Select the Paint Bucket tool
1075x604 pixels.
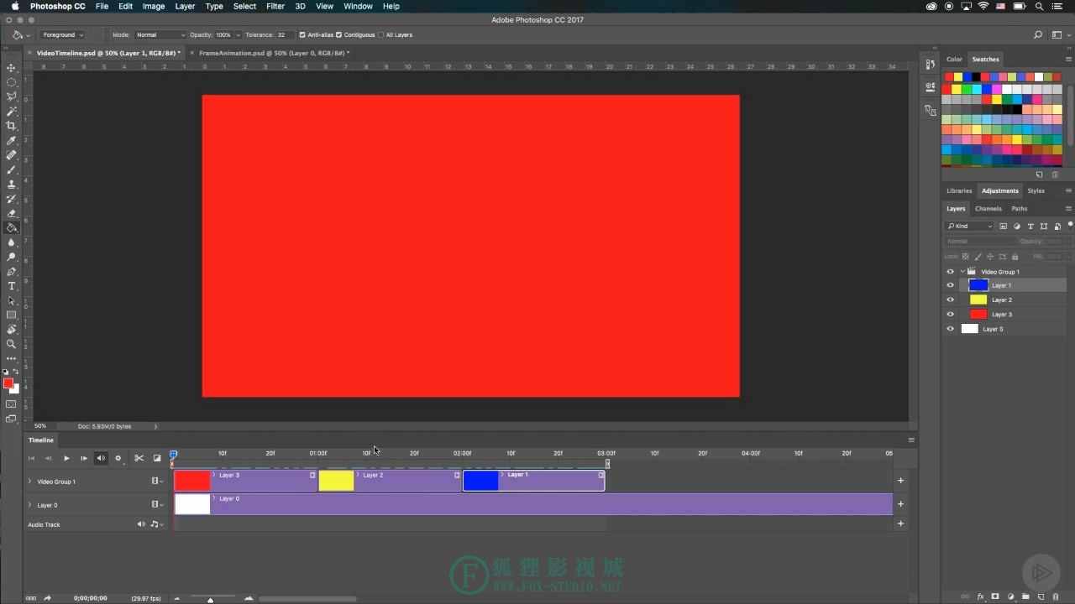(12, 227)
